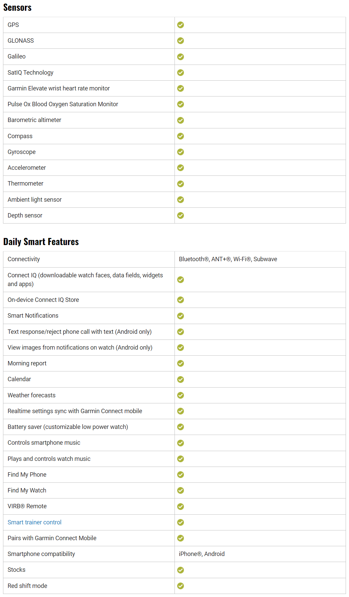Click the Connectivity value Bluetooth, ANT+, Wi-Fi, Subwave

pos(228,259)
